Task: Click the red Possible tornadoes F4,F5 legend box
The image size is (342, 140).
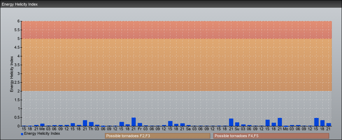Action: [271, 136]
